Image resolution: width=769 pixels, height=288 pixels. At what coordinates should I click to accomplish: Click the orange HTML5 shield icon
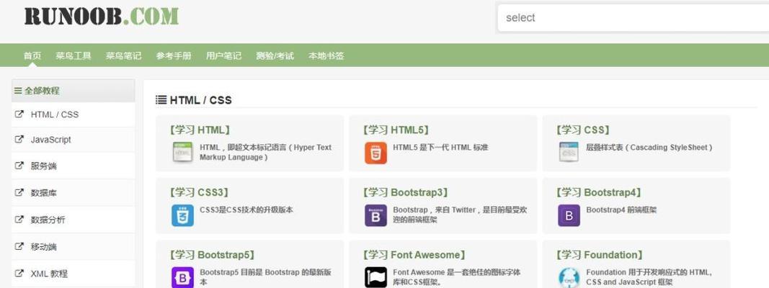[375, 153]
